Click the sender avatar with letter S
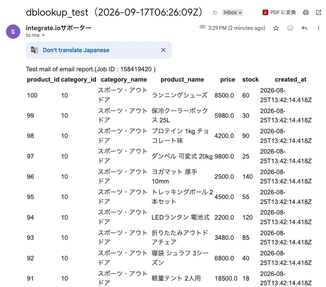This screenshot has height=287, width=326. click(x=13, y=32)
